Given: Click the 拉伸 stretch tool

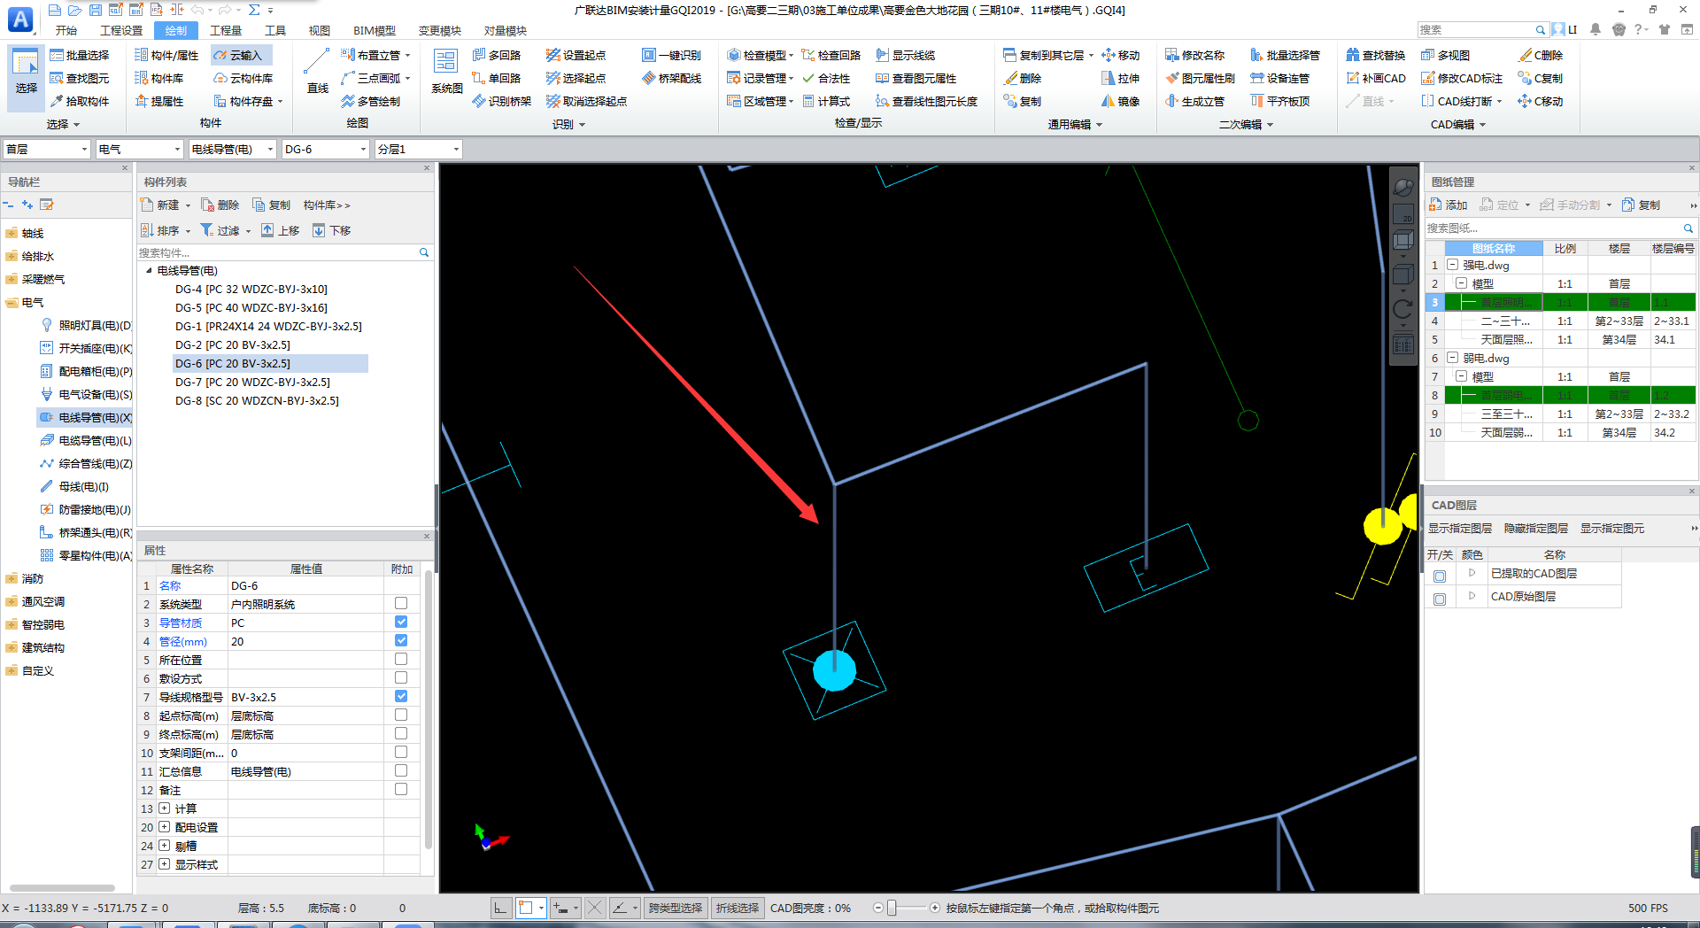Looking at the screenshot, I should (1120, 78).
